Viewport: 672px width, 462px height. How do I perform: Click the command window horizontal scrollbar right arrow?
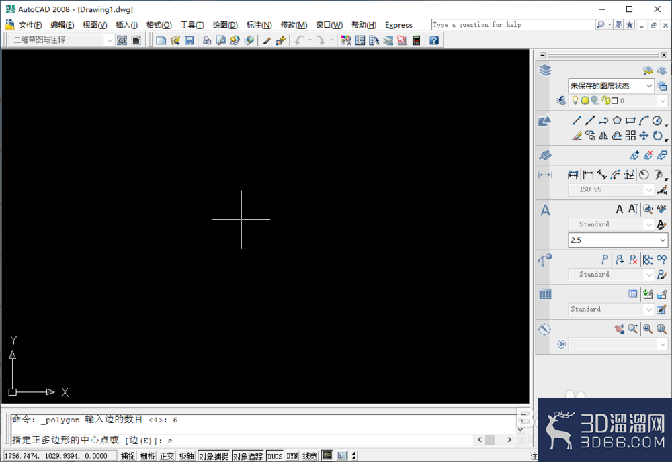coord(509,440)
